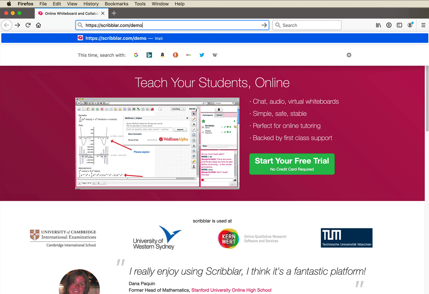Open the Apple menu
Viewport: 429px width, 294px height.
click(x=9, y=4)
